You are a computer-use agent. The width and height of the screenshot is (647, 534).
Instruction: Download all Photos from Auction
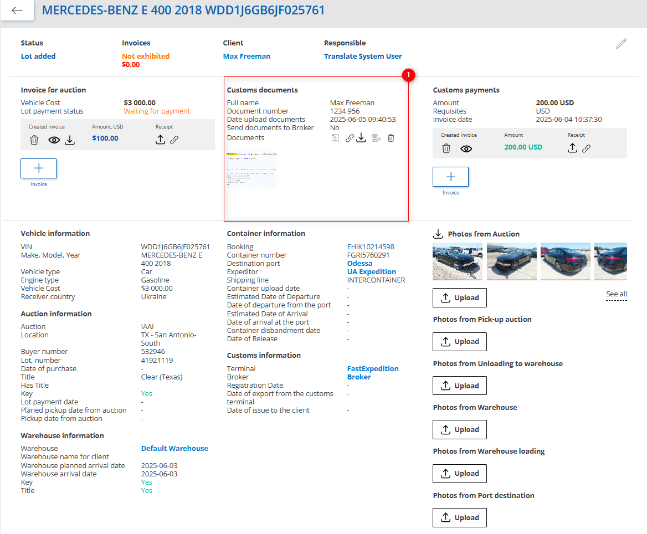pos(438,234)
